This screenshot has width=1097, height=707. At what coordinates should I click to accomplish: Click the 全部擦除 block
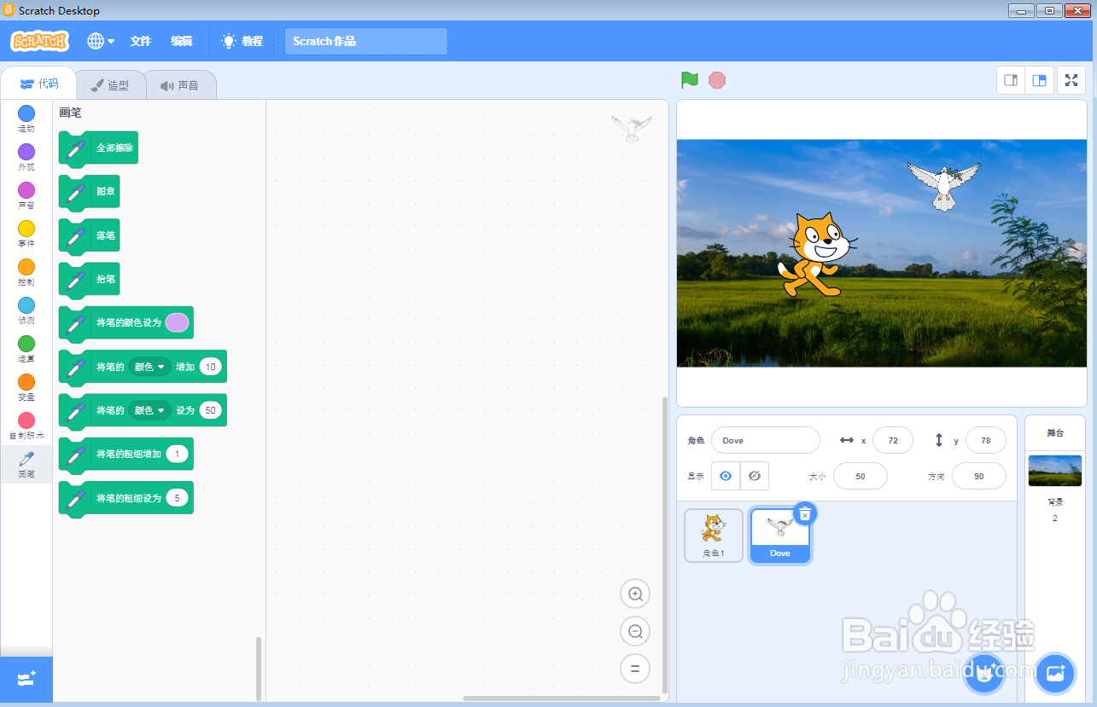point(98,148)
